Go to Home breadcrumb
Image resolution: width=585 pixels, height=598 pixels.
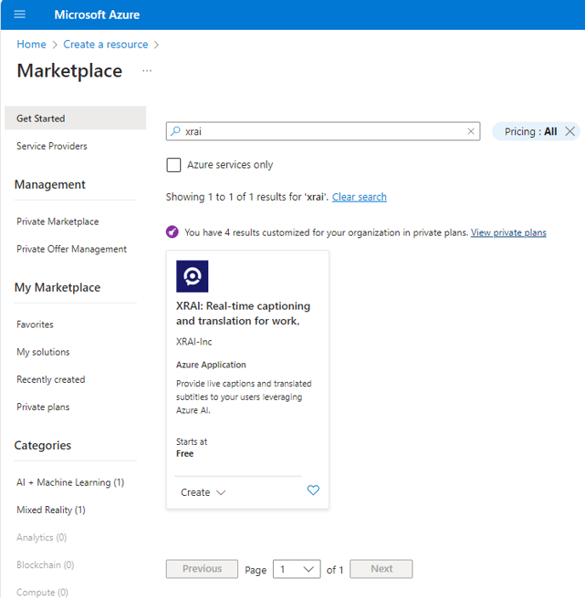tap(31, 44)
